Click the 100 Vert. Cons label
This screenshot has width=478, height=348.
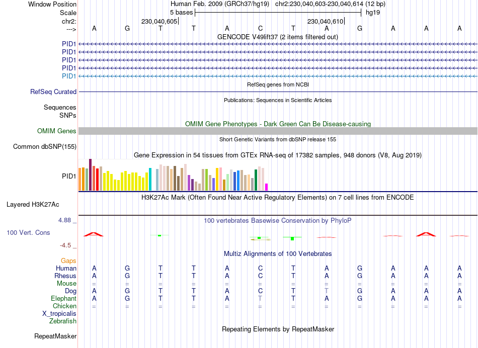tap(28, 232)
